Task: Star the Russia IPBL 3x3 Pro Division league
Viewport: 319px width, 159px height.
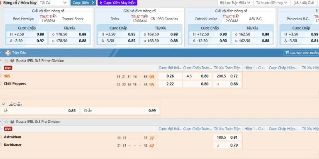Action: [6, 121]
